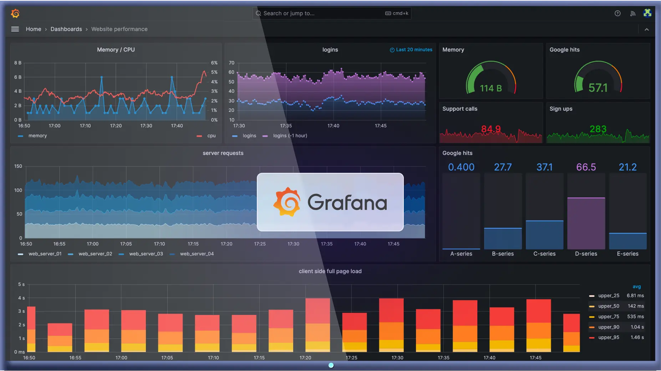This screenshot has height=371, width=661.
Task: Toggle web_server_03 series visibility
Action: tap(146, 254)
